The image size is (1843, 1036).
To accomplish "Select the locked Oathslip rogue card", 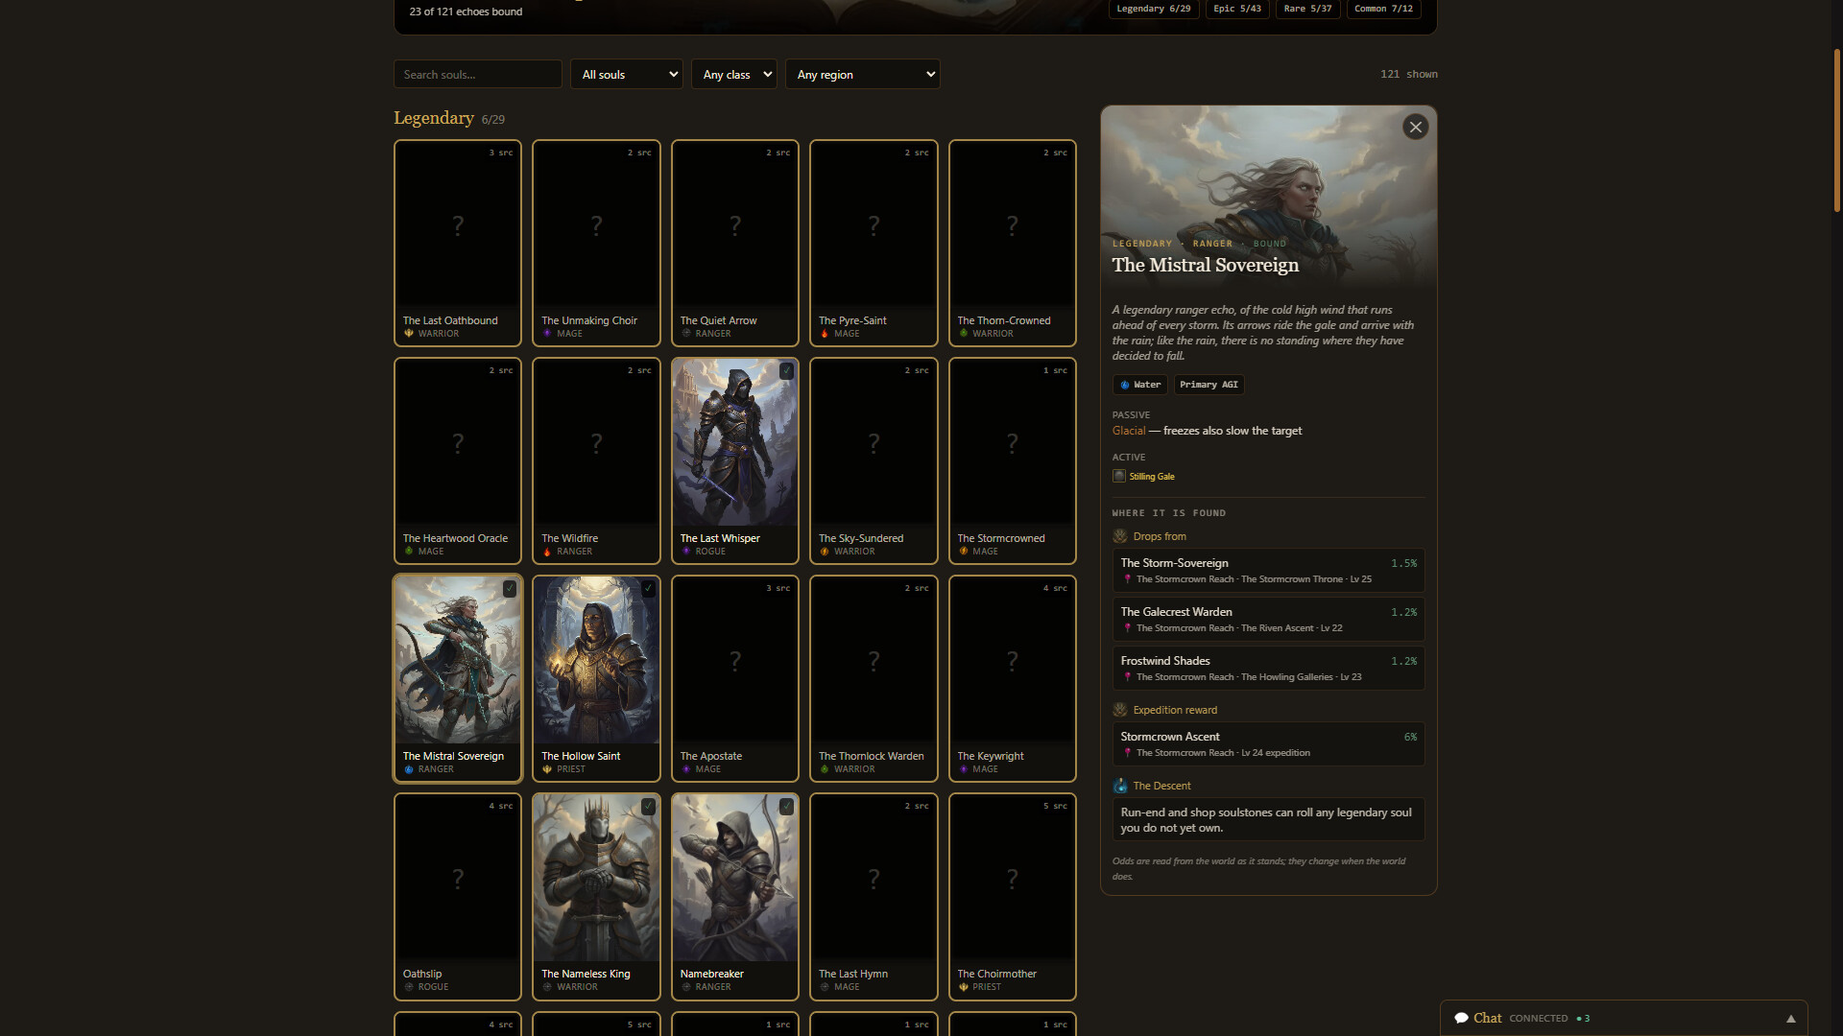I will click(x=458, y=896).
